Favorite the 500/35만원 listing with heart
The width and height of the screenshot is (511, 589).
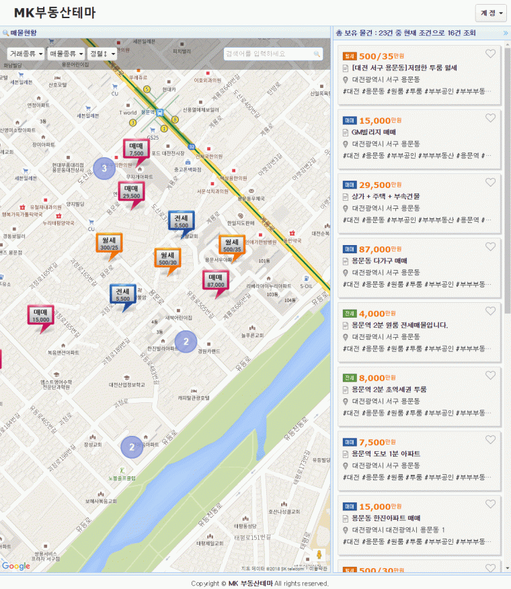click(490, 54)
